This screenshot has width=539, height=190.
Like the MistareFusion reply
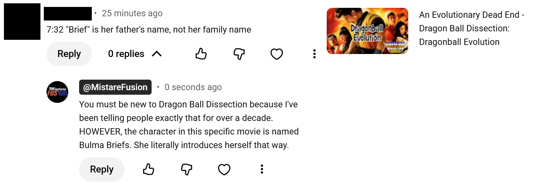[149, 169]
